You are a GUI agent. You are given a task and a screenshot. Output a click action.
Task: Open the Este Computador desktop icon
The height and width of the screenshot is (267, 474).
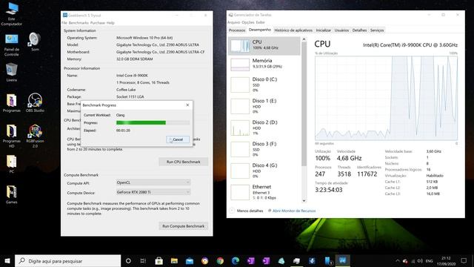12,13
